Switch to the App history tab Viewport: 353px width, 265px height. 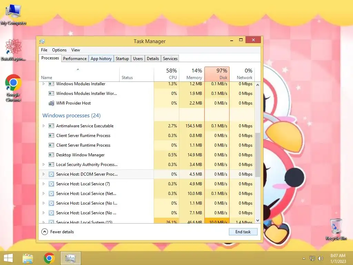[101, 59]
